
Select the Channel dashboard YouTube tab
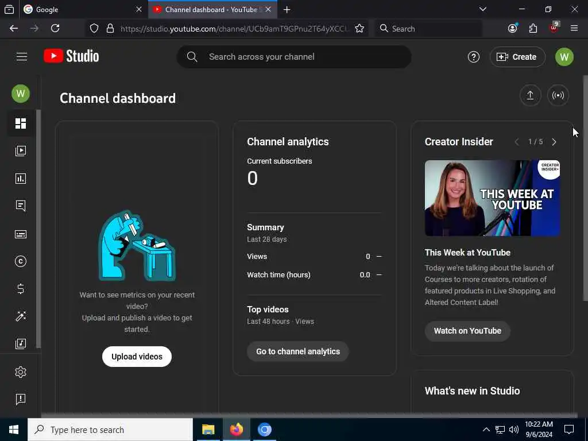[x=212, y=9]
